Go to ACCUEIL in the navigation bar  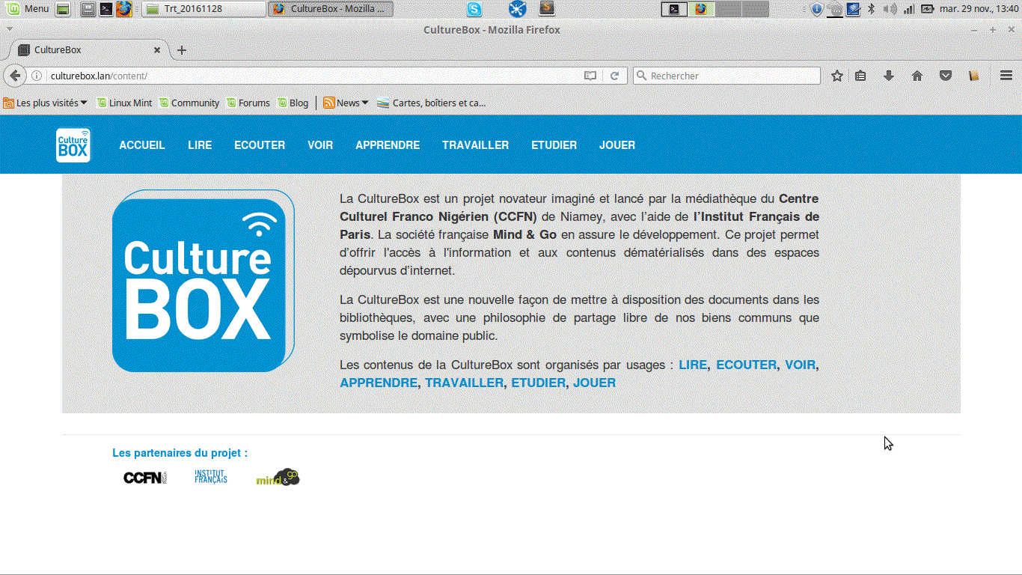(142, 145)
